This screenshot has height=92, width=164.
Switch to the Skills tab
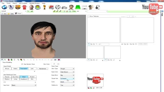pyautogui.click(x=11, y=14)
